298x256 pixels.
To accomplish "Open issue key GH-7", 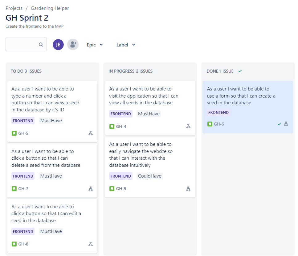I will tap(23, 189).
